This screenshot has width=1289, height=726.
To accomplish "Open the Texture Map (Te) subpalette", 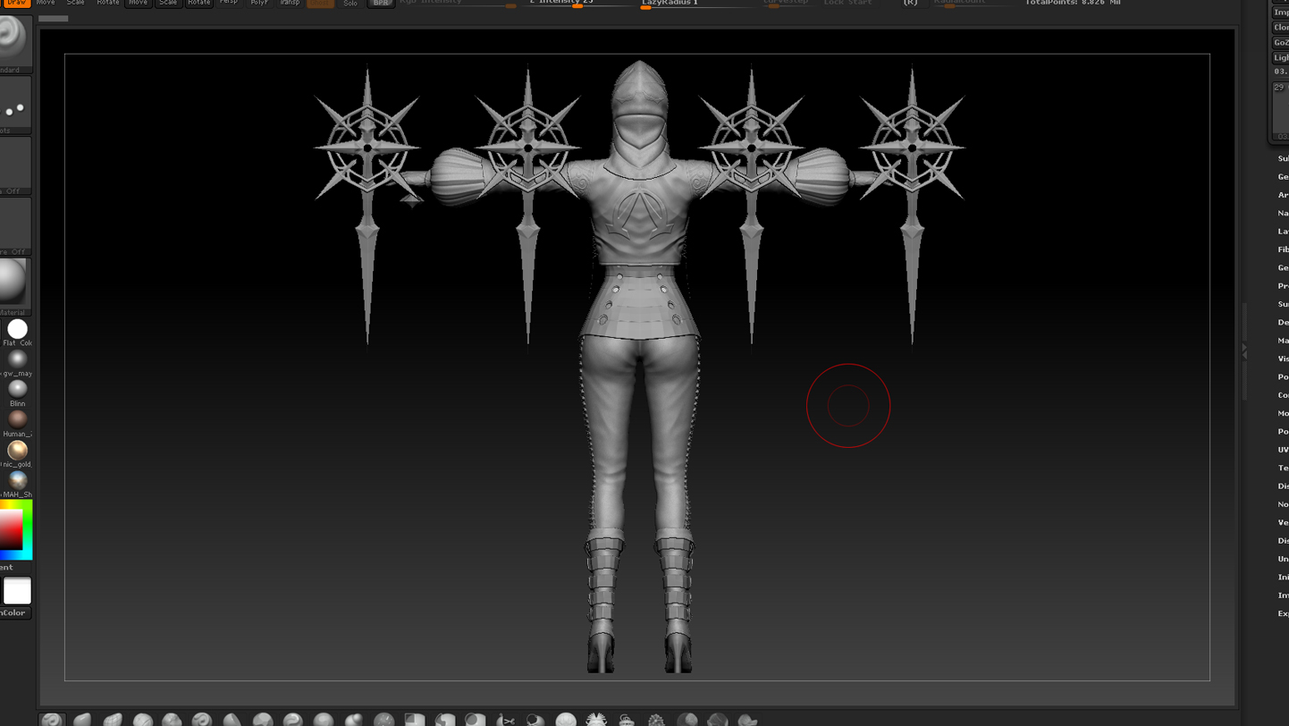I will [1283, 468].
